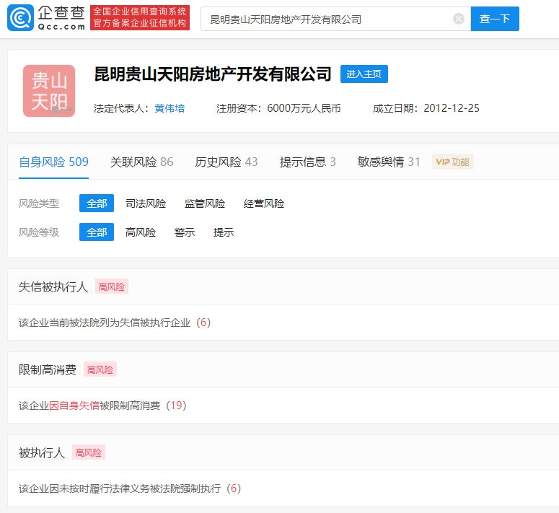Image resolution: width=559 pixels, height=513 pixels.
Task: Open company homepage via 进入主页 button
Action: pyautogui.click(x=364, y=74)
